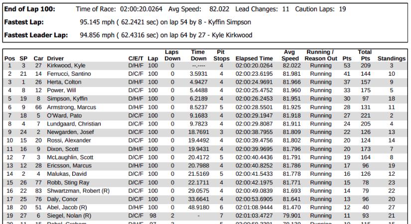The height and width of the screenshot is (224, 411).
Task: Click elapsed time '02:00:41.5433'
Action: point(254,174)
